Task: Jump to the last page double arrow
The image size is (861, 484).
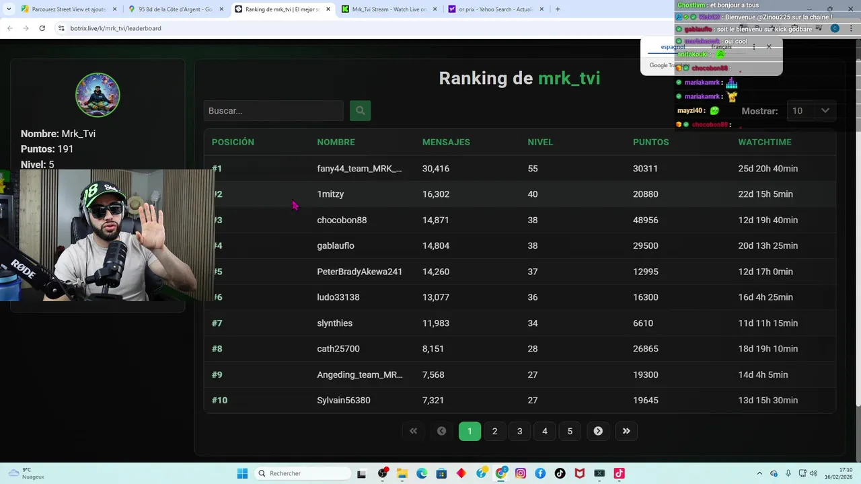Action: [626, 431]
